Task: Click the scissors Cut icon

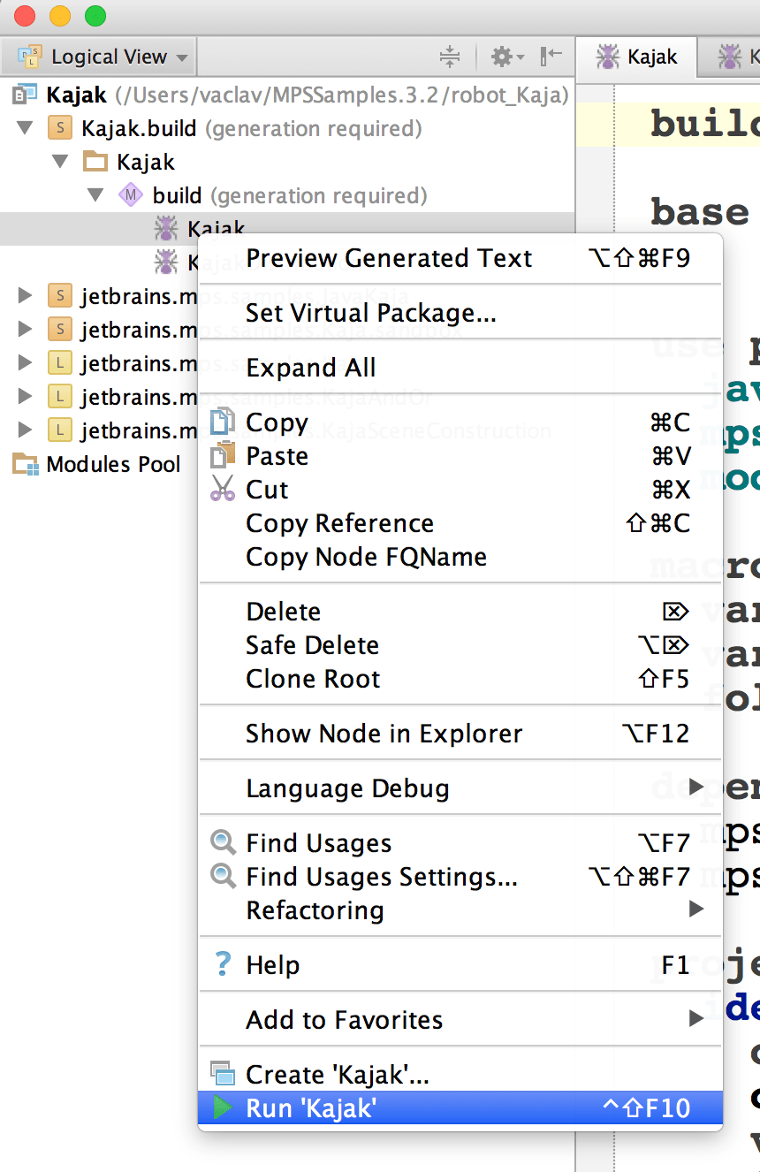Action: point(223,490)
